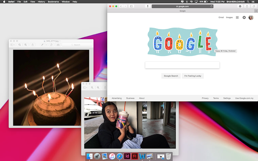Click the SHAHERAZAHARI user name in menu bar
Viewport: 258px width, 161px height.
coord(235,2)
